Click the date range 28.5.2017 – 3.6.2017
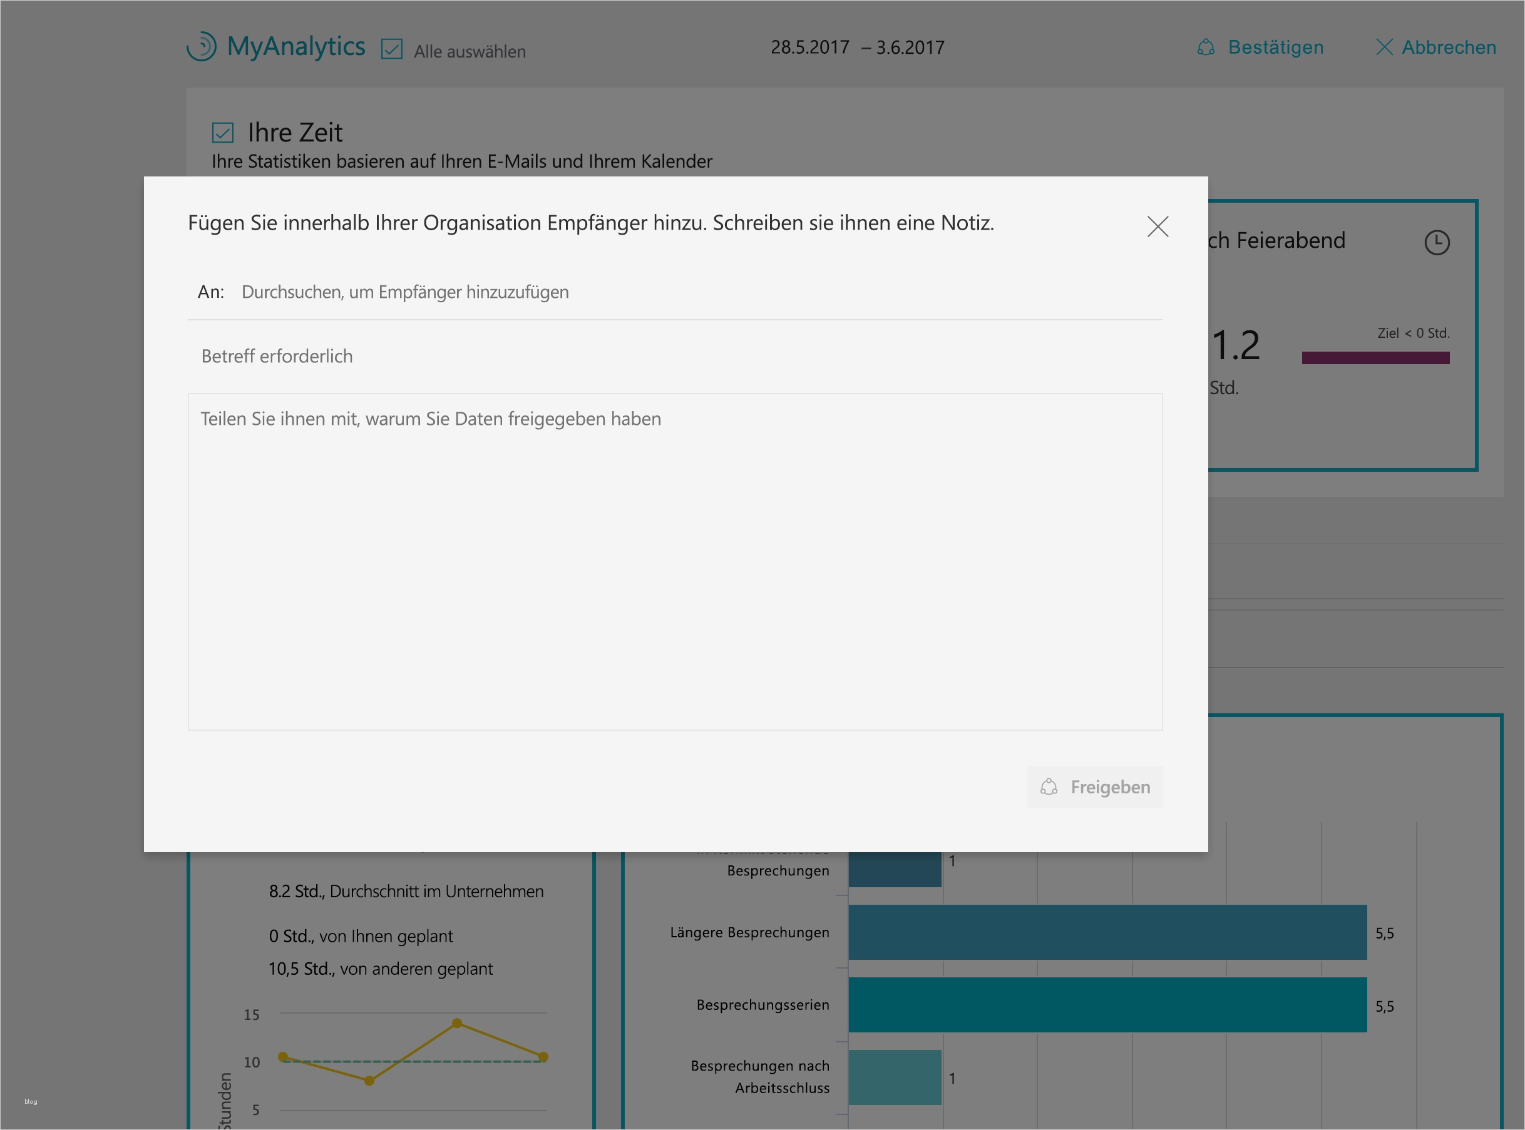This screenshot has height=1130, width=1525. tap(857, 47)
